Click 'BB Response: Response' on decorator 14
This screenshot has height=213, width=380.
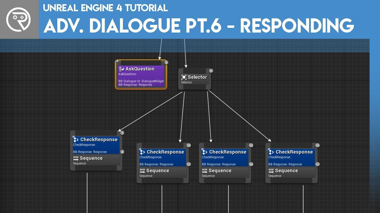tap(218, 164)
